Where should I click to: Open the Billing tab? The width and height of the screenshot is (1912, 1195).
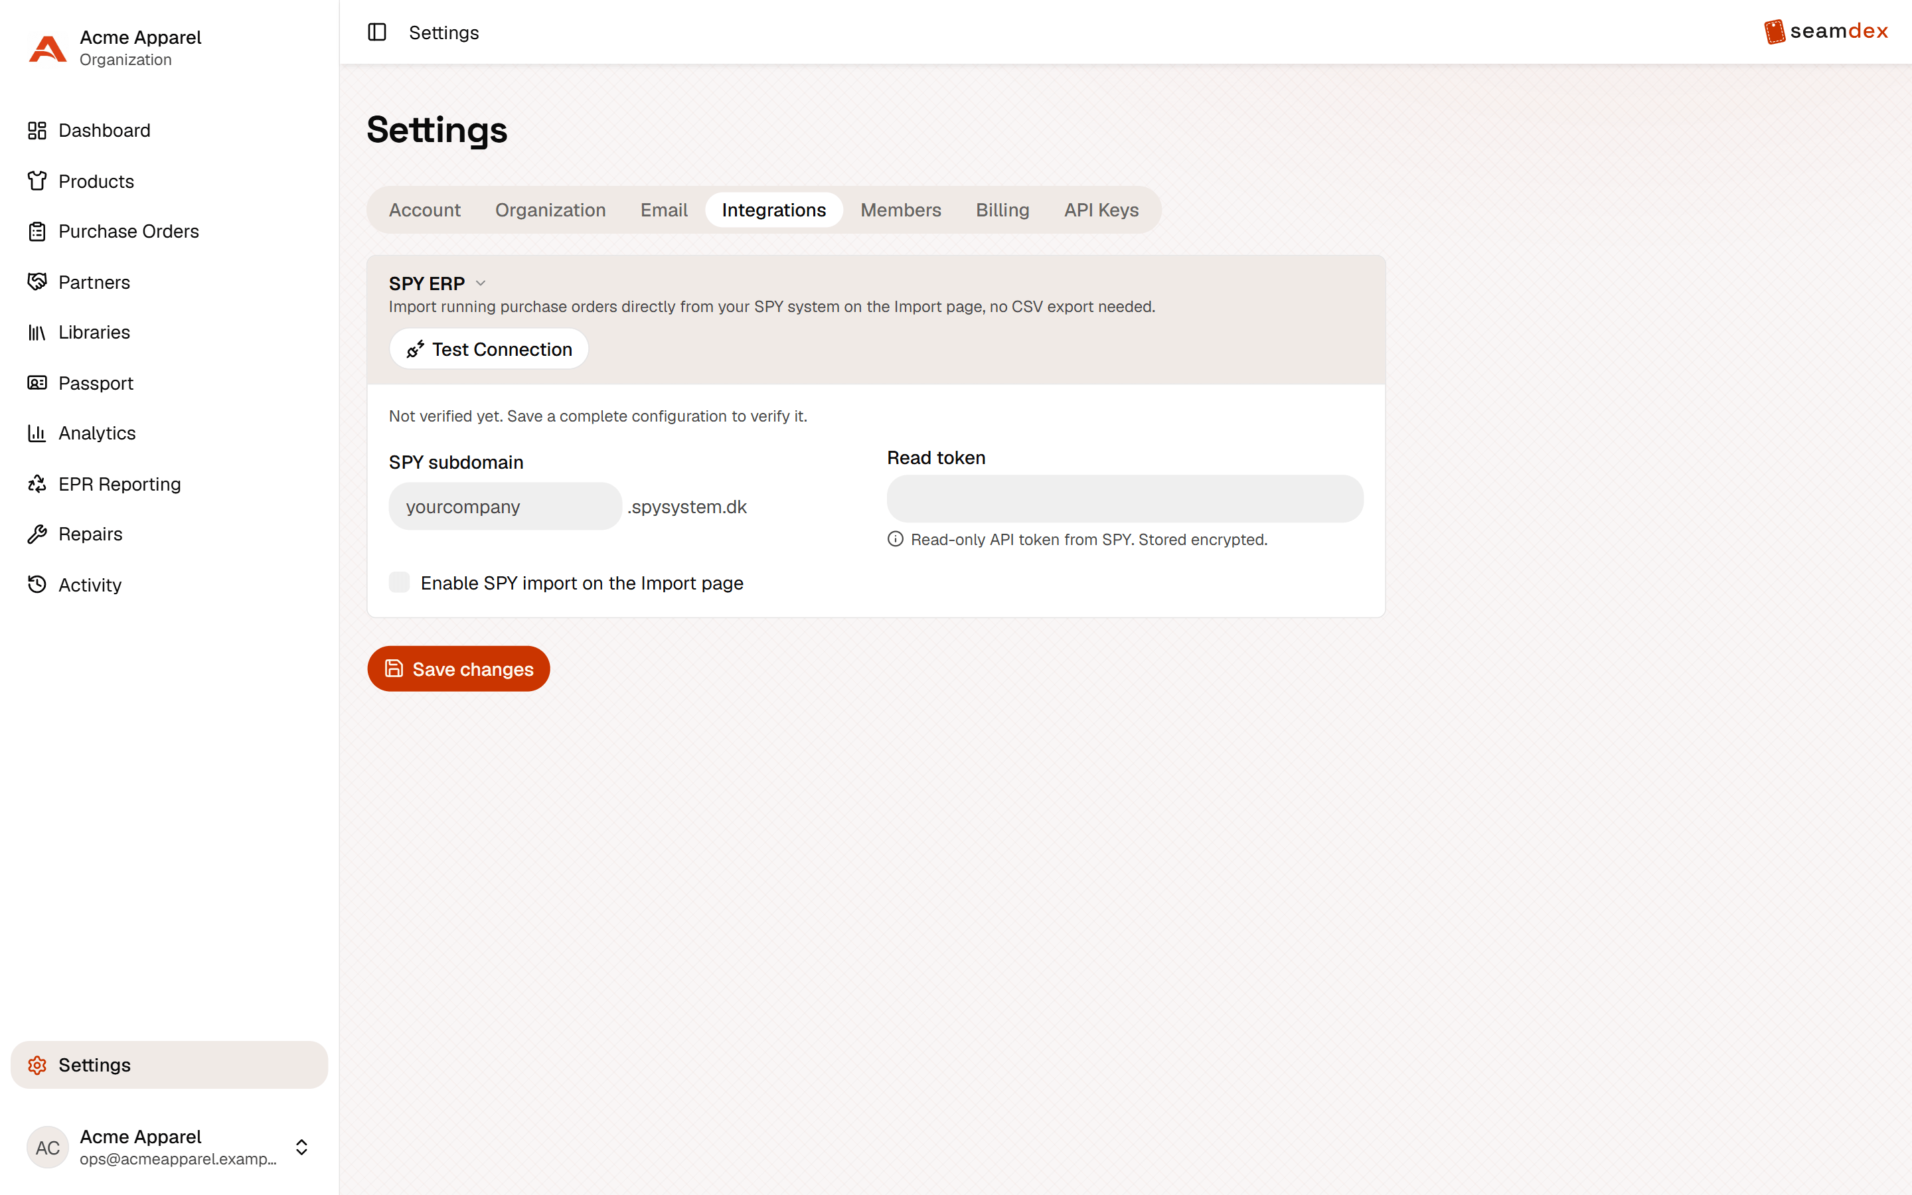coord(1002,210)
